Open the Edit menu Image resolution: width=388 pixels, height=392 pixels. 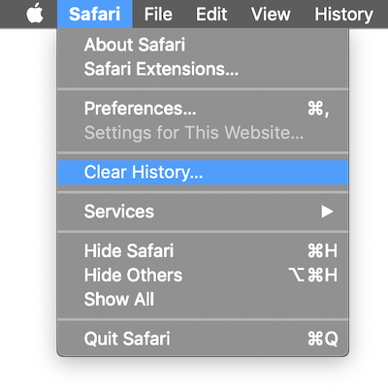coord(211,14)
